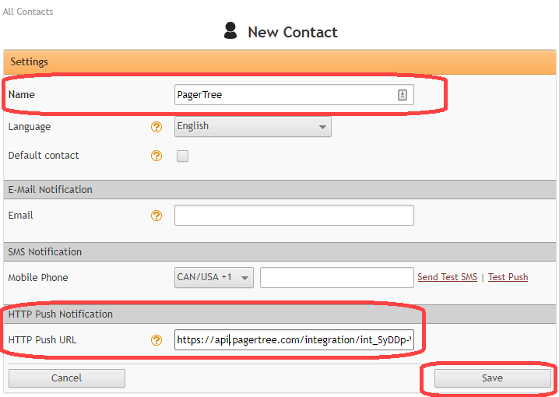The image size is (559, 397).
Task: Open the help icon beside Email
Action: coord(156,216)
